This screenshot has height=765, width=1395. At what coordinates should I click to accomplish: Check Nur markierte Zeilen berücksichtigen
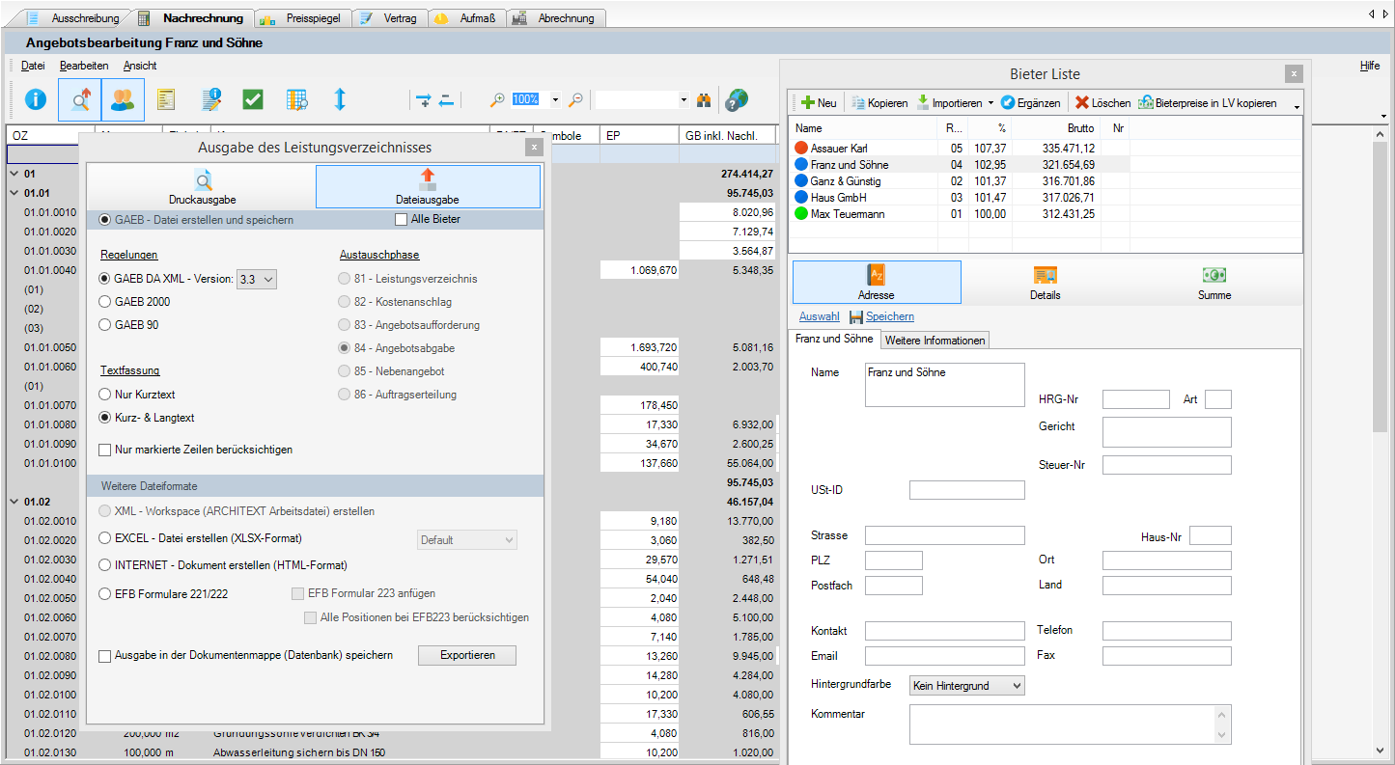105,450
